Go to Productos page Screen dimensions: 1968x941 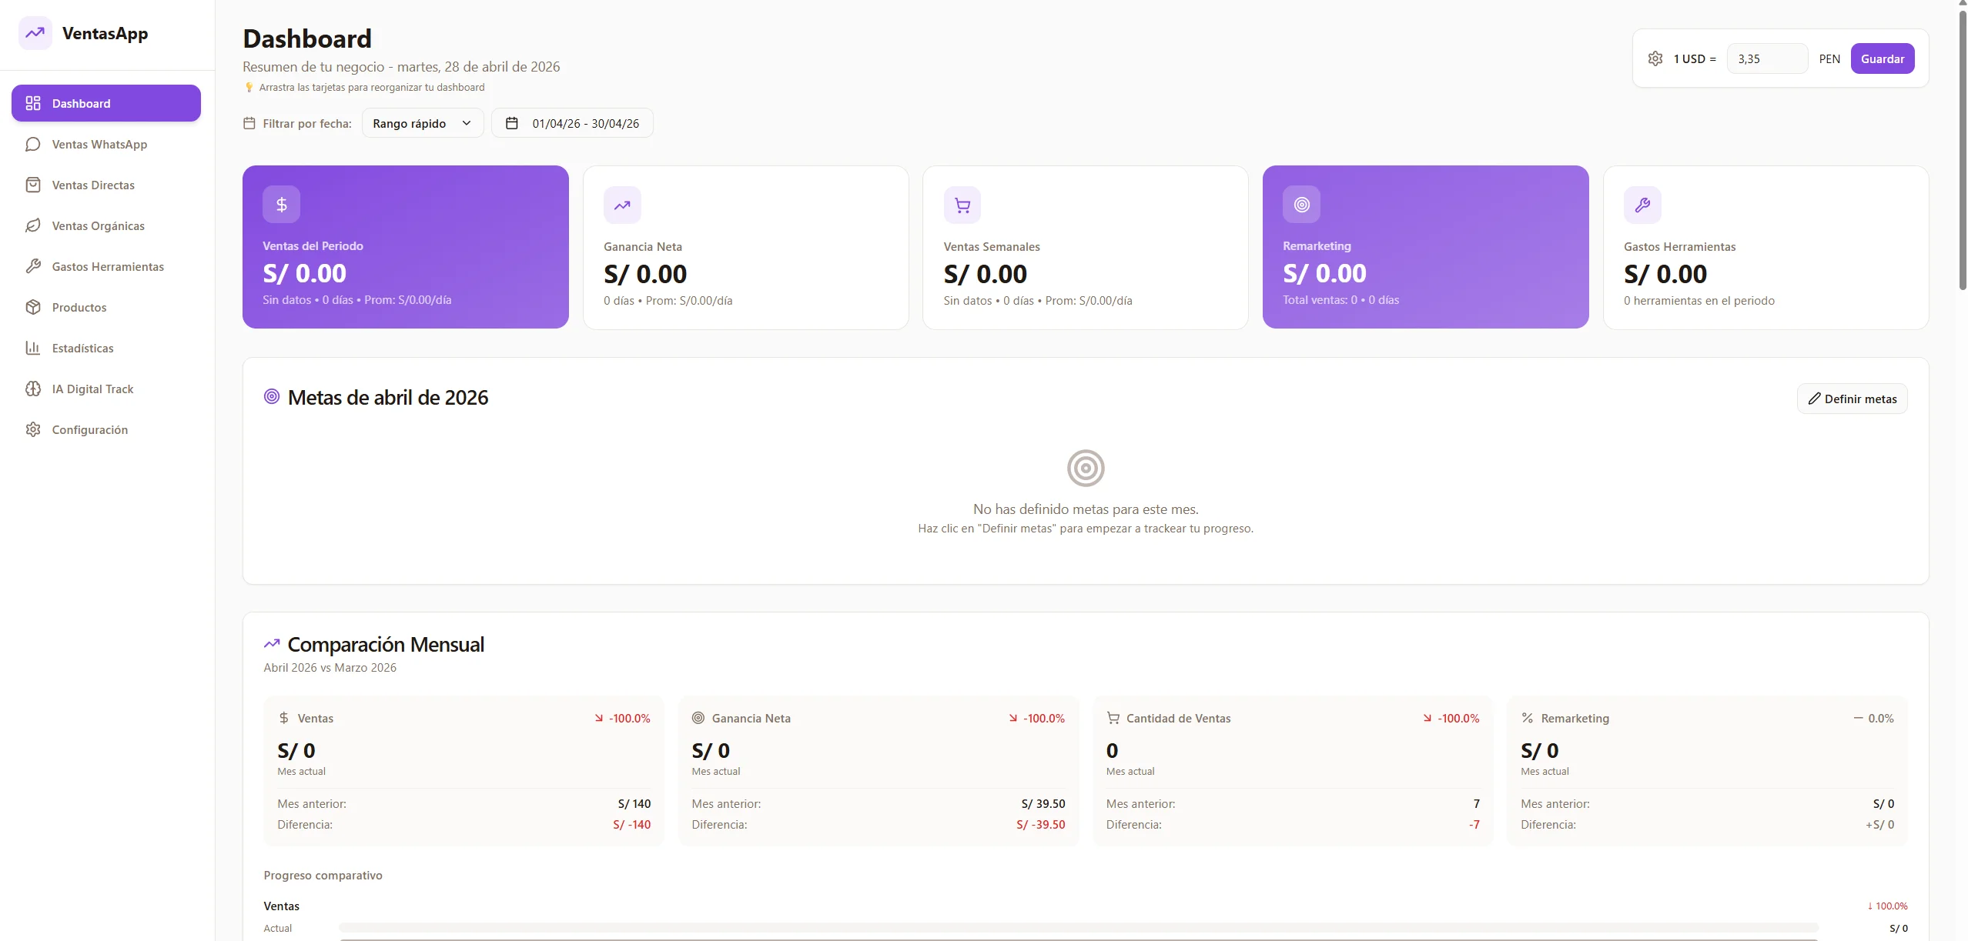click(106, 307)
